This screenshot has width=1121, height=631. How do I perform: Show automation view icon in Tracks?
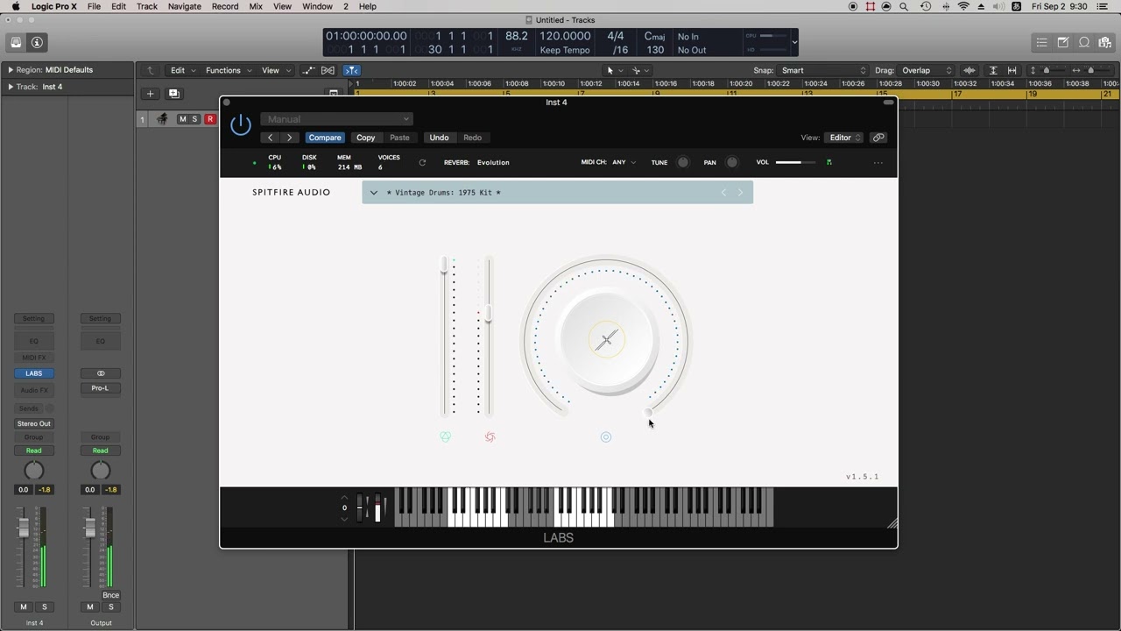pyautogui.click(x=308, y=70)
